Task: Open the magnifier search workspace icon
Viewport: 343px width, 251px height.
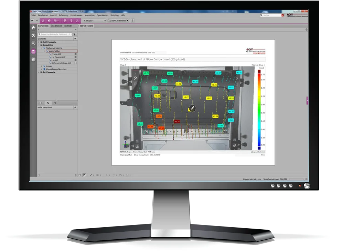Action: pyautogui.click(x=33, y=43)
